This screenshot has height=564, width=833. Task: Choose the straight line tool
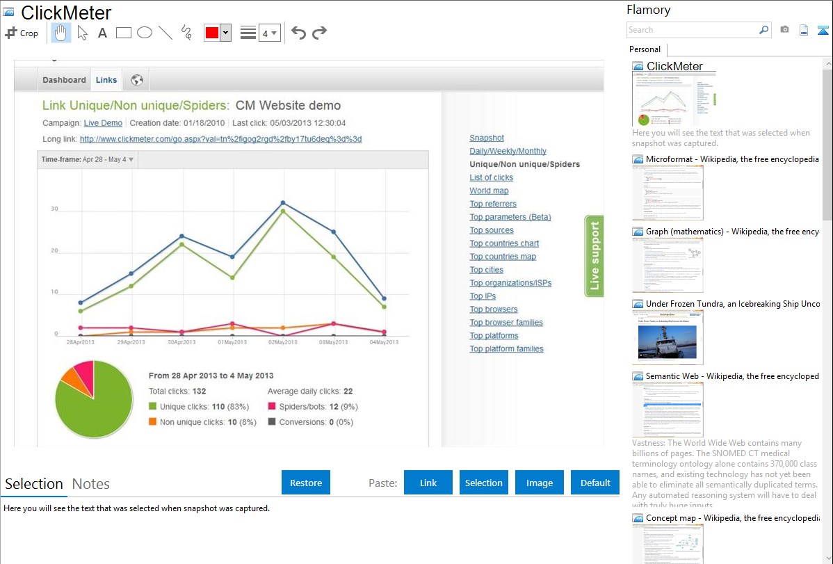[x=165, y=33]
